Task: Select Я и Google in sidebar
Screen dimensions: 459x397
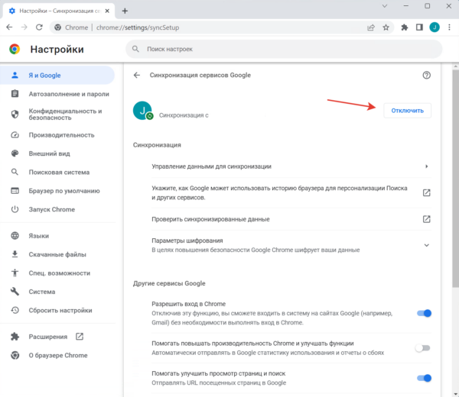Action: (57, 75)
